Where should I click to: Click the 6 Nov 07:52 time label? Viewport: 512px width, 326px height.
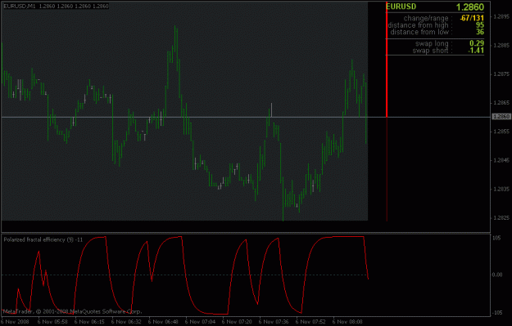click(x=310, y=322)
